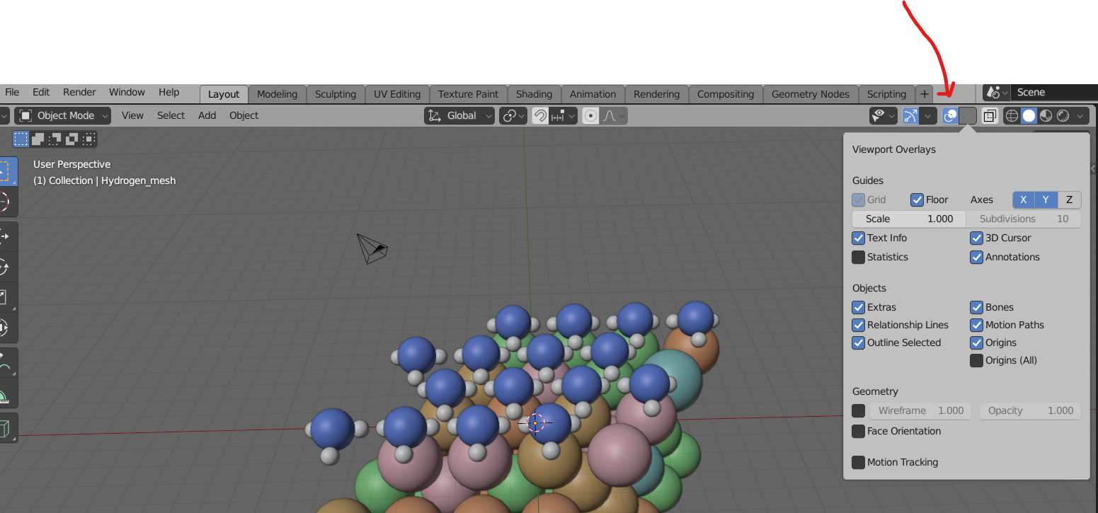This screenshot has height=513, width=1098.
Task: Uncheck the Text Info checkbox
Action: (x=859, y=238)
